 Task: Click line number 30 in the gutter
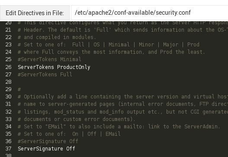(8, 97)
